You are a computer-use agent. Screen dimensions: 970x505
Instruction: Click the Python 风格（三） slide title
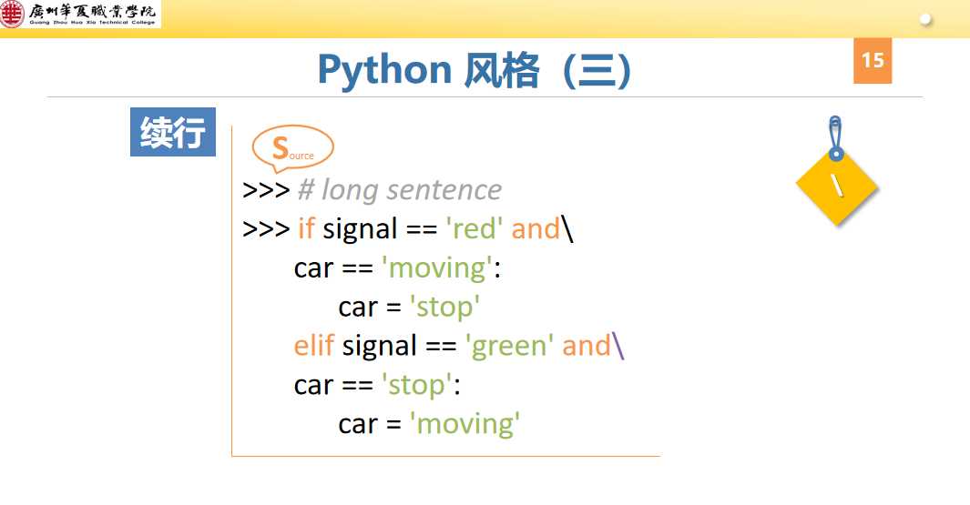coord(474,70)
